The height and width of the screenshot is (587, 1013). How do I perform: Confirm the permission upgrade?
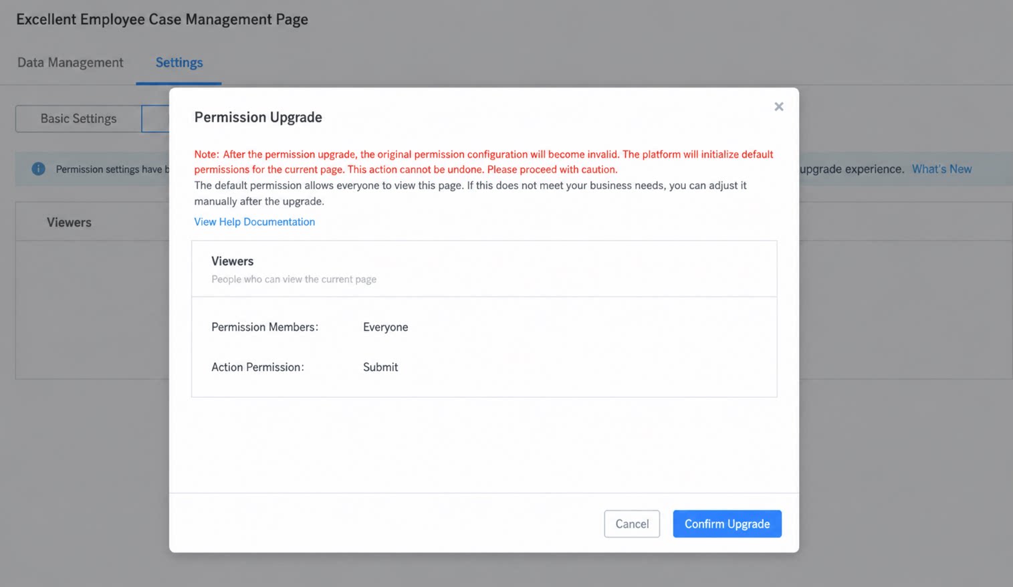pyautogui.click(x=727, y=523)
